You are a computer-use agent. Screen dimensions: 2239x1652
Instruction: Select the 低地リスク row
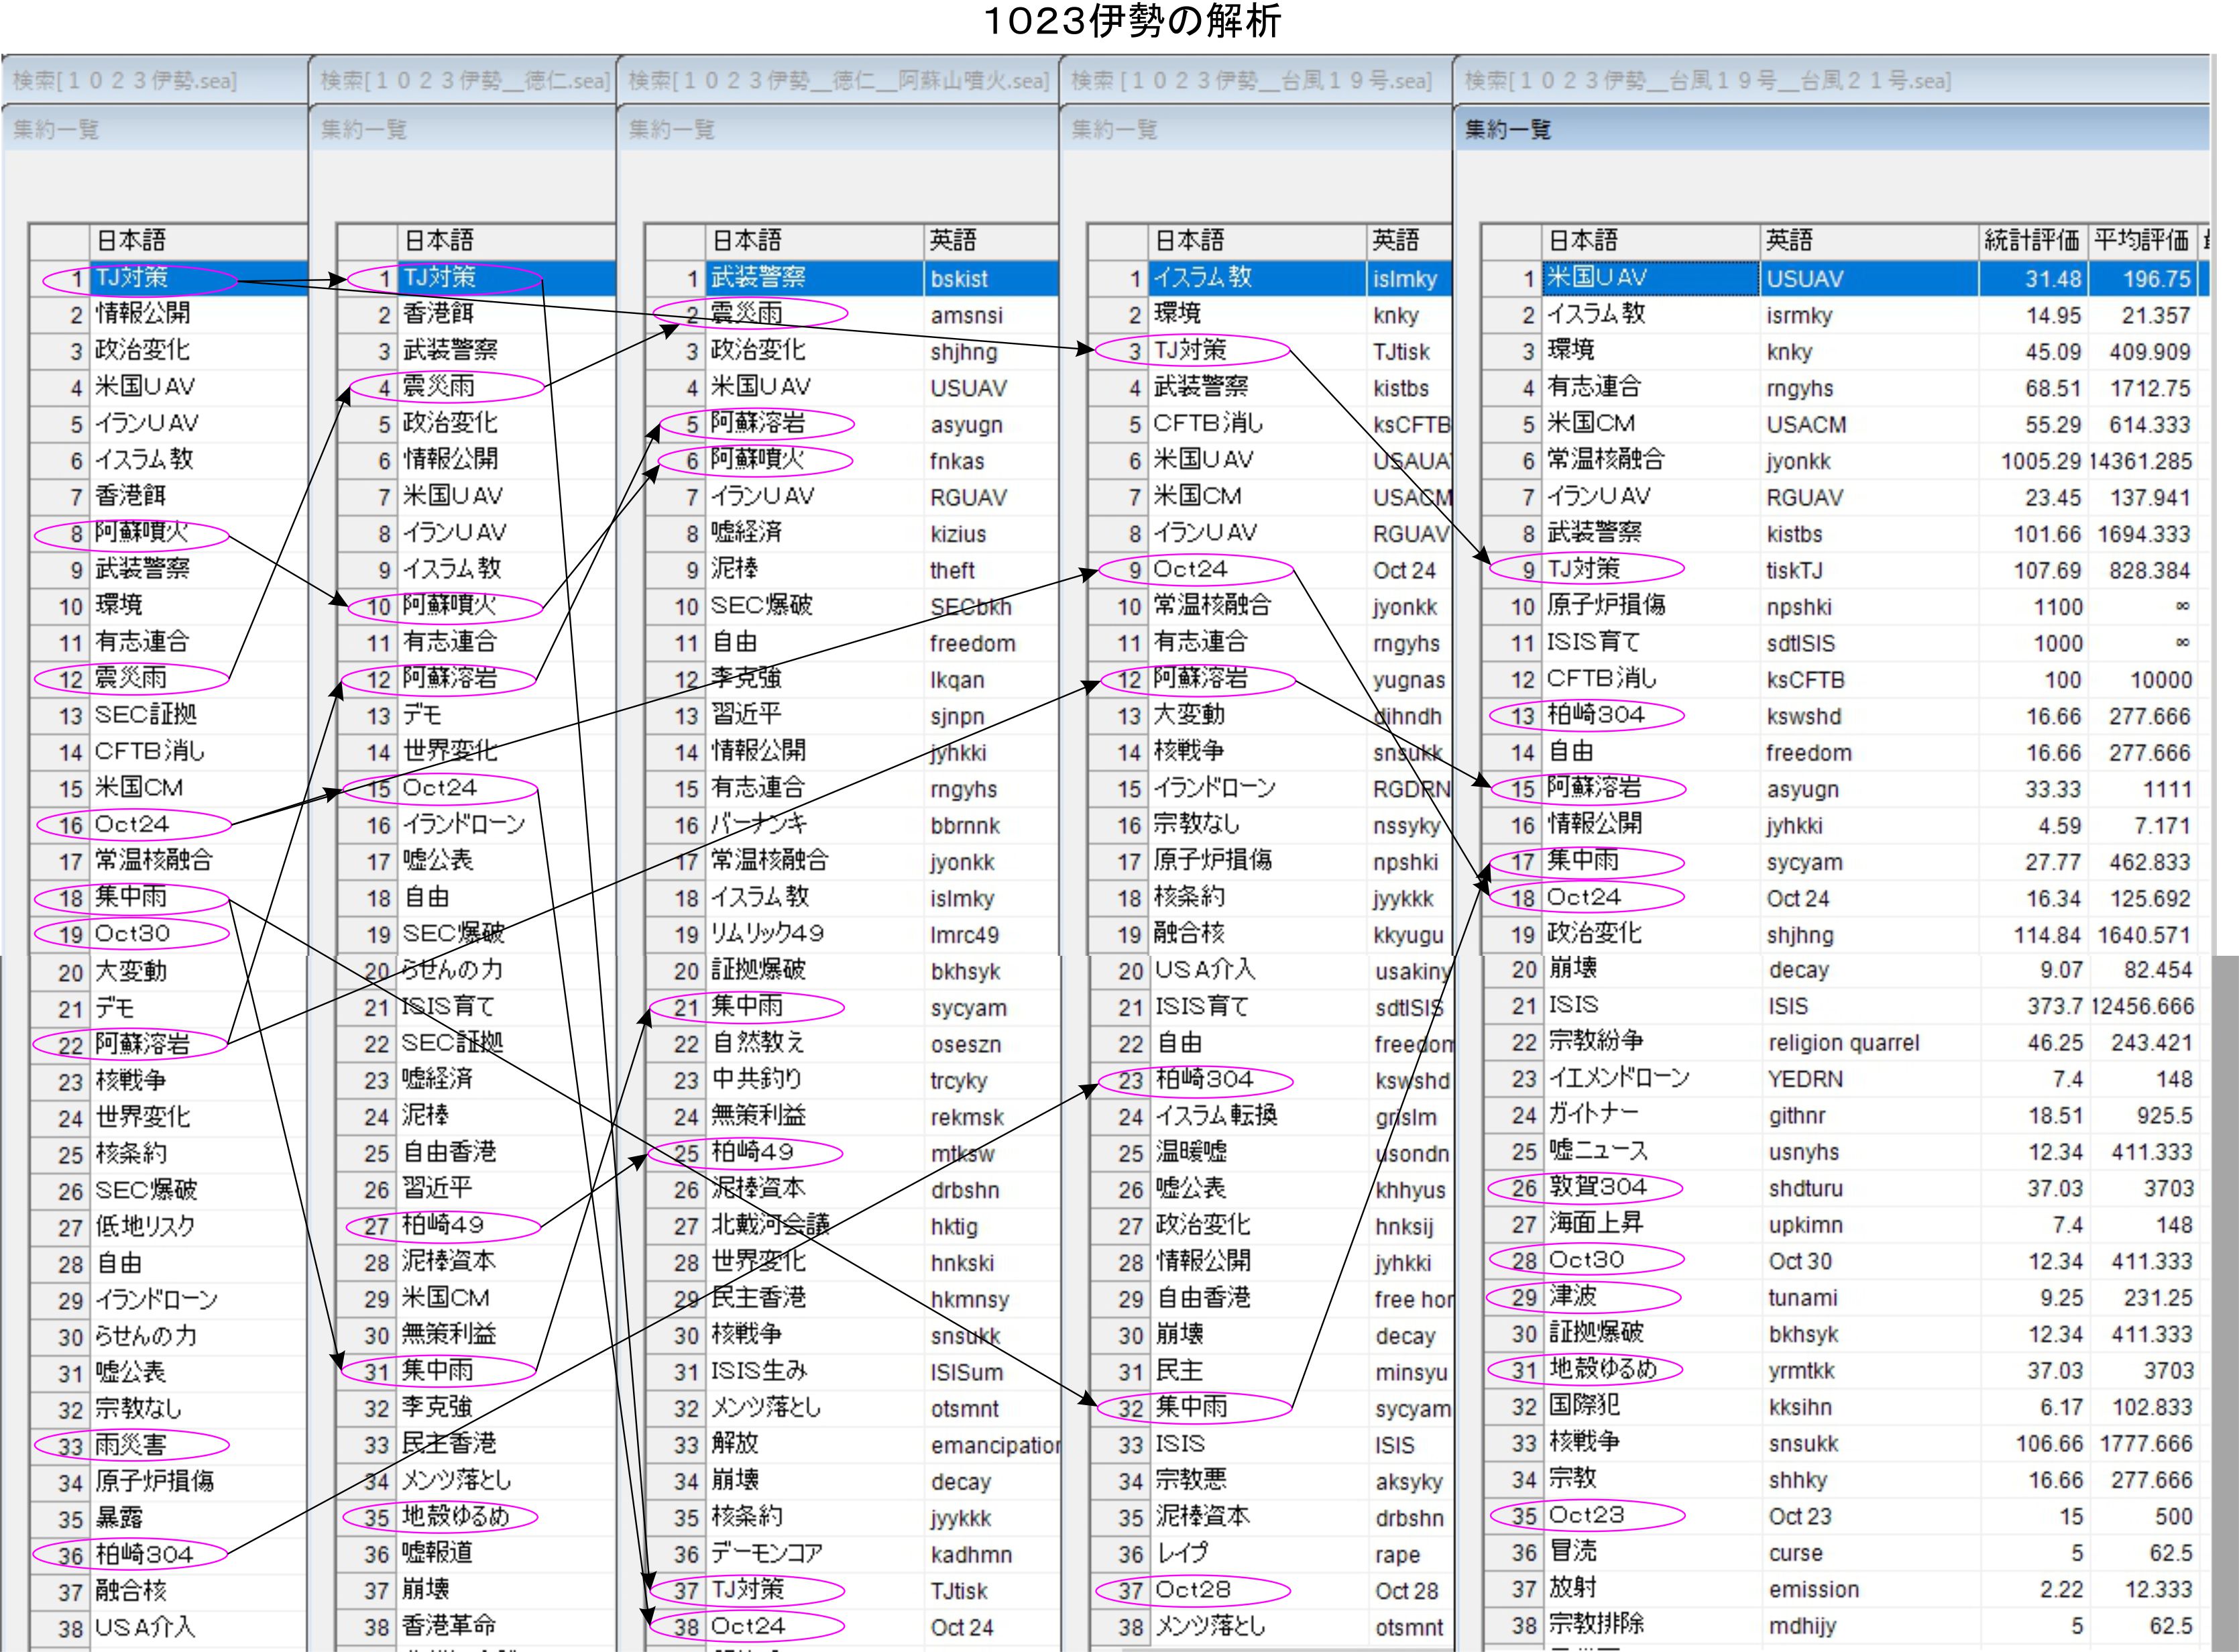pos(145,1227)
